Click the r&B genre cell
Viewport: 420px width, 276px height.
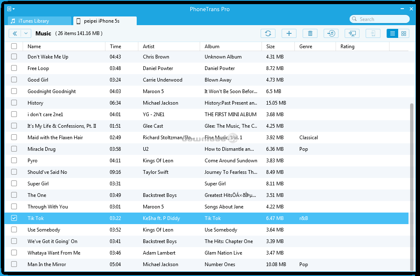pyautogui.click(x=304, y=218)
